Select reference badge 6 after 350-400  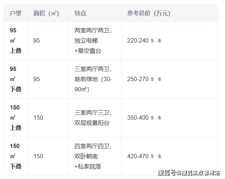coord(159,118)
